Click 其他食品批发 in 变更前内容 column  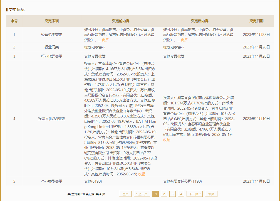pos(95,56)
